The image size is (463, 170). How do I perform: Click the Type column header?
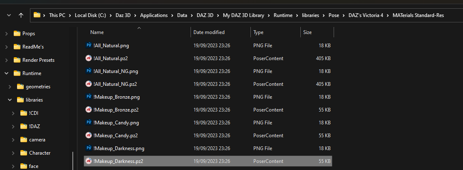coord(258,32)
